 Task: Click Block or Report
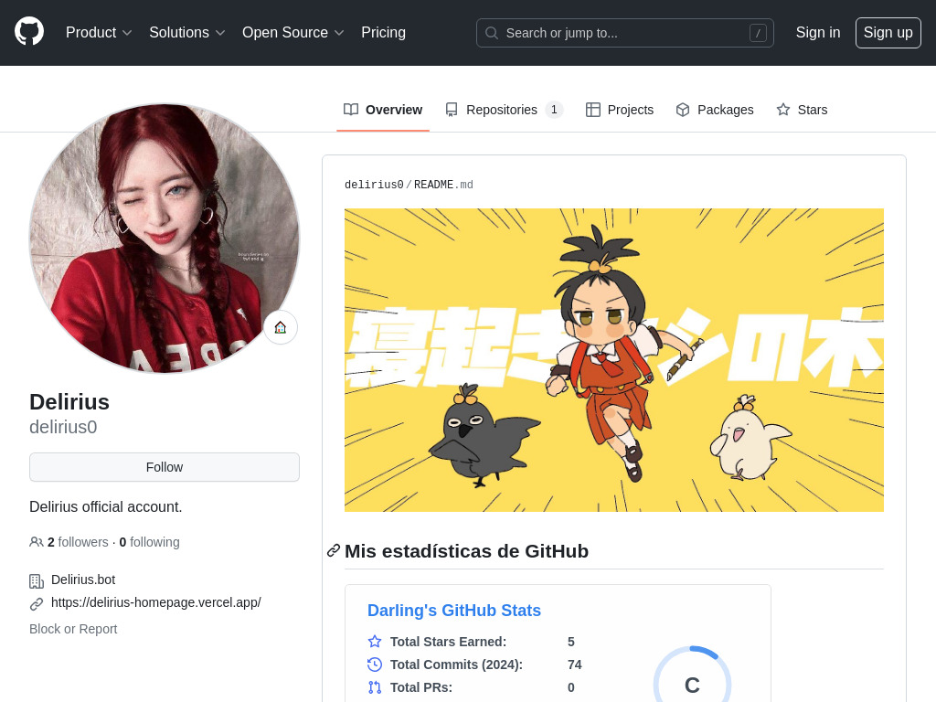pos(73,629)
